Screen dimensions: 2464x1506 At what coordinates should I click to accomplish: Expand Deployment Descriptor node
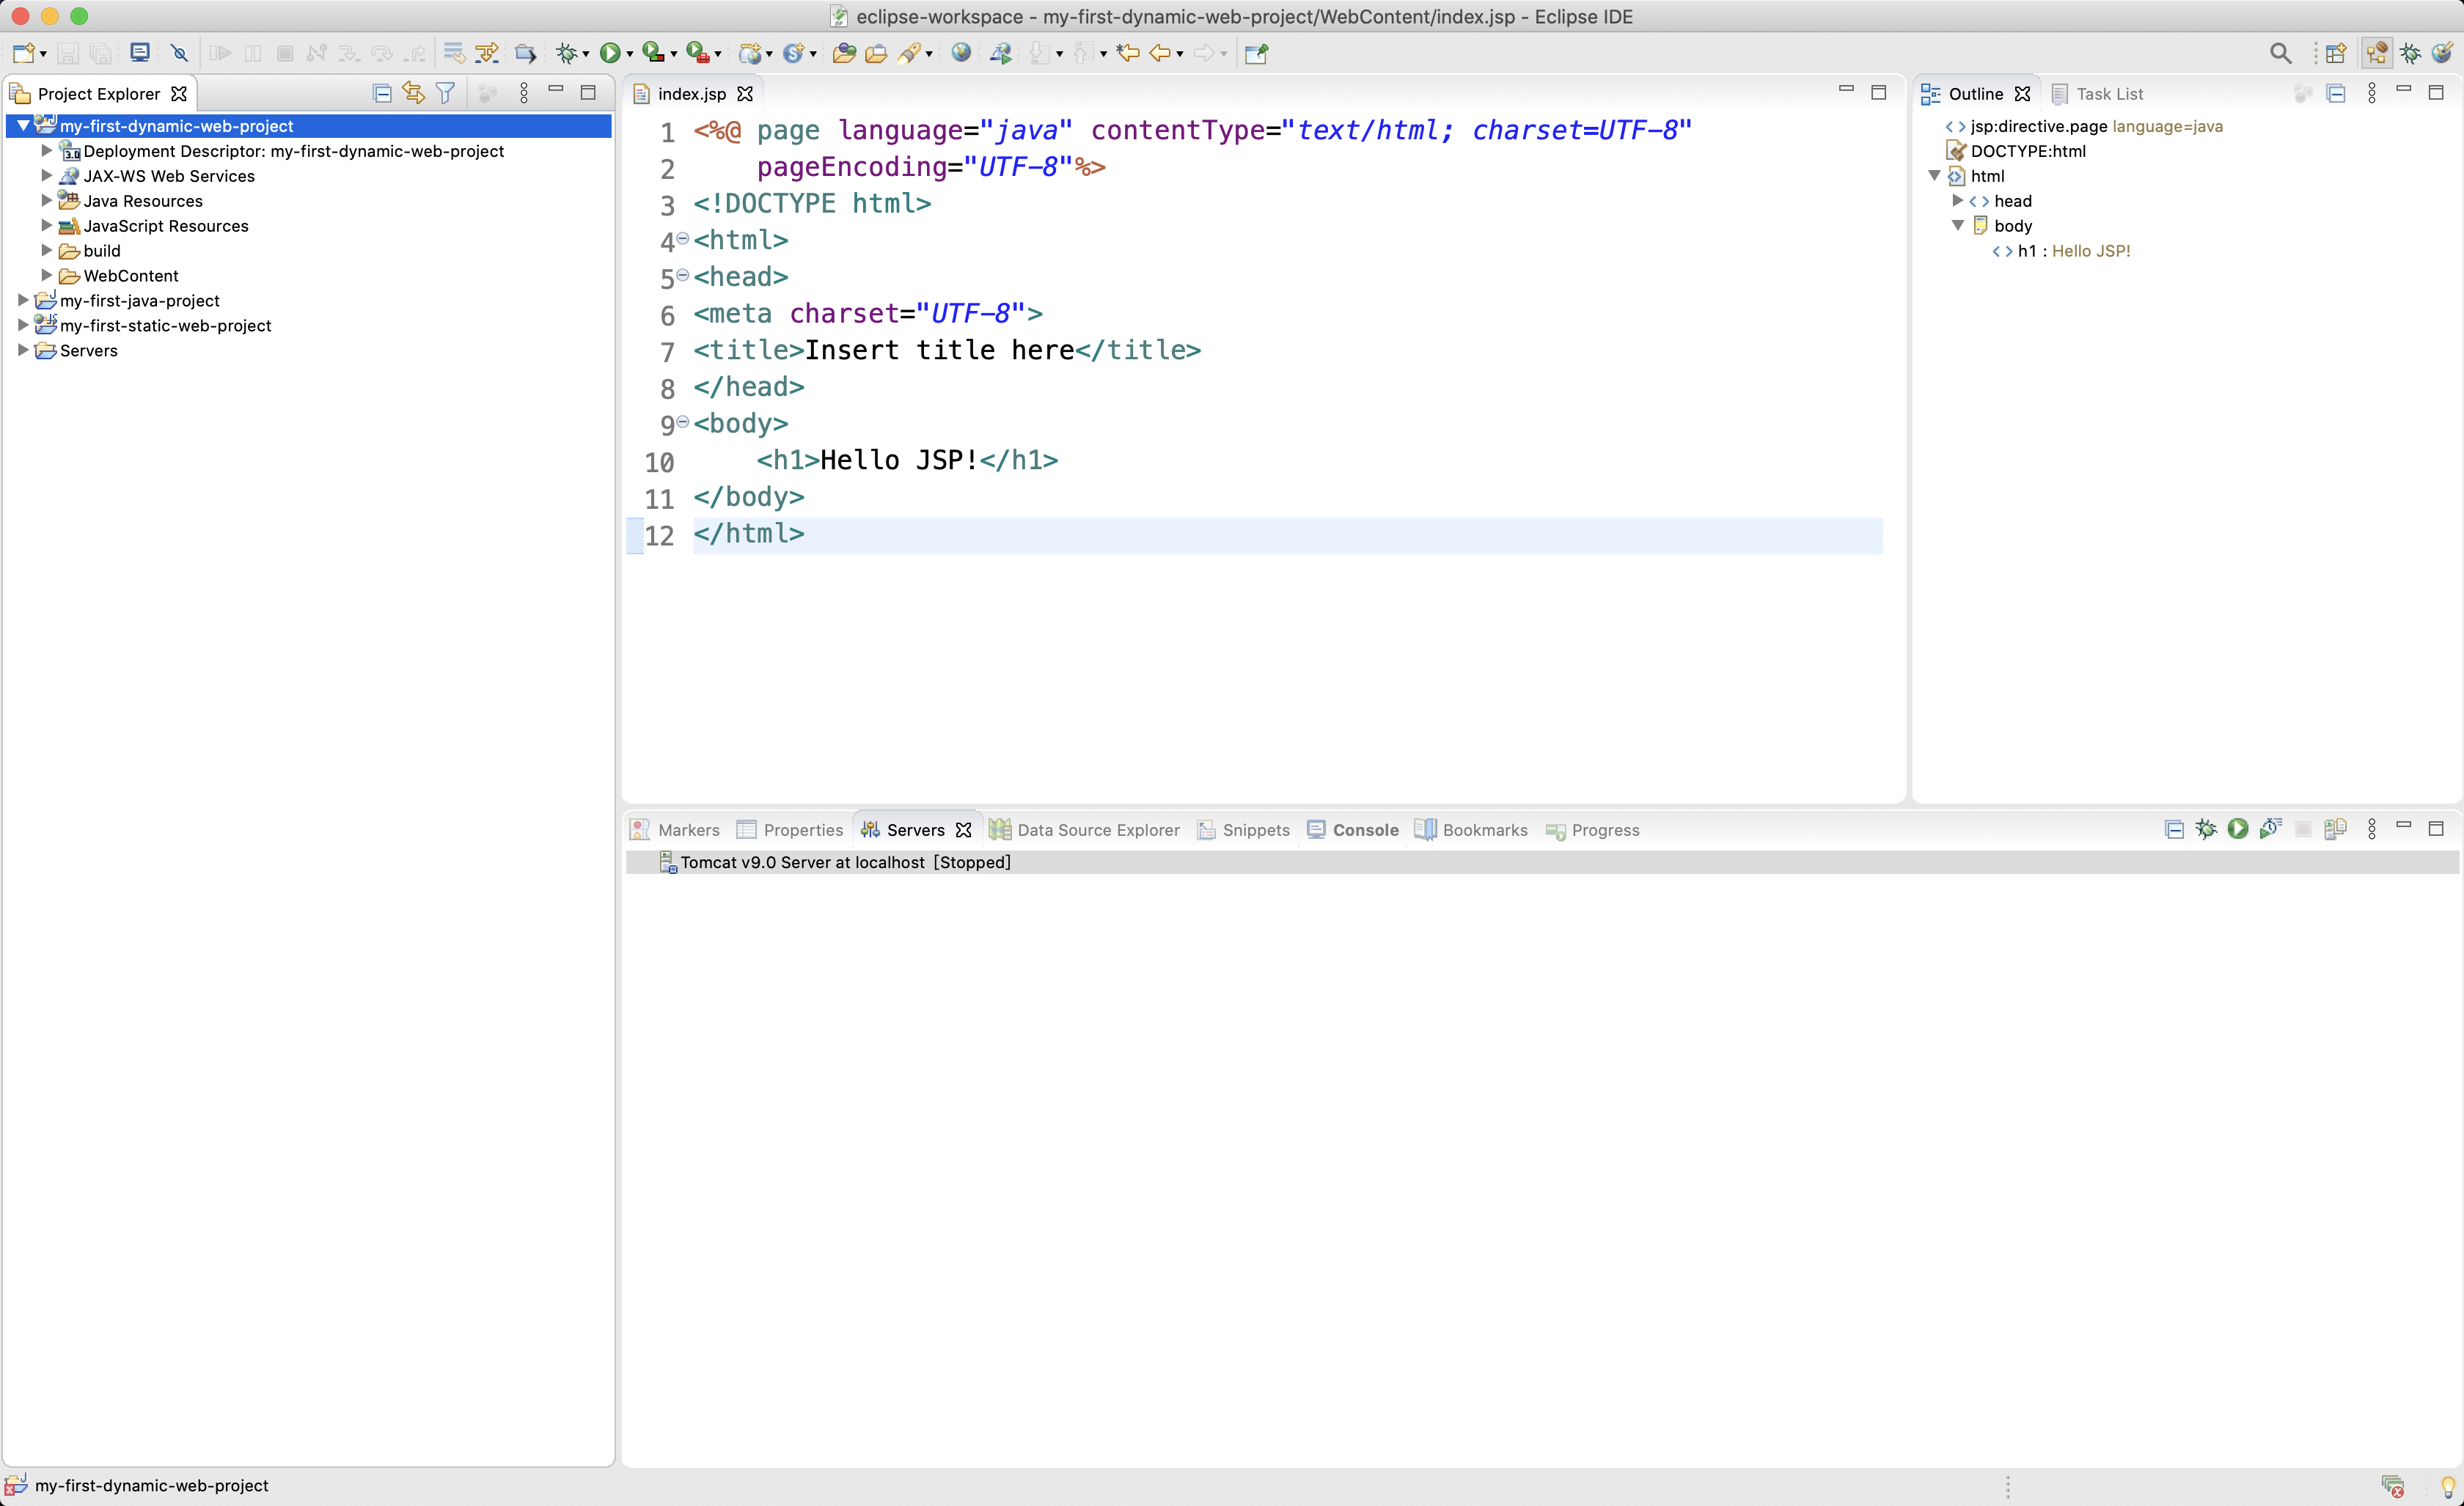46,150
